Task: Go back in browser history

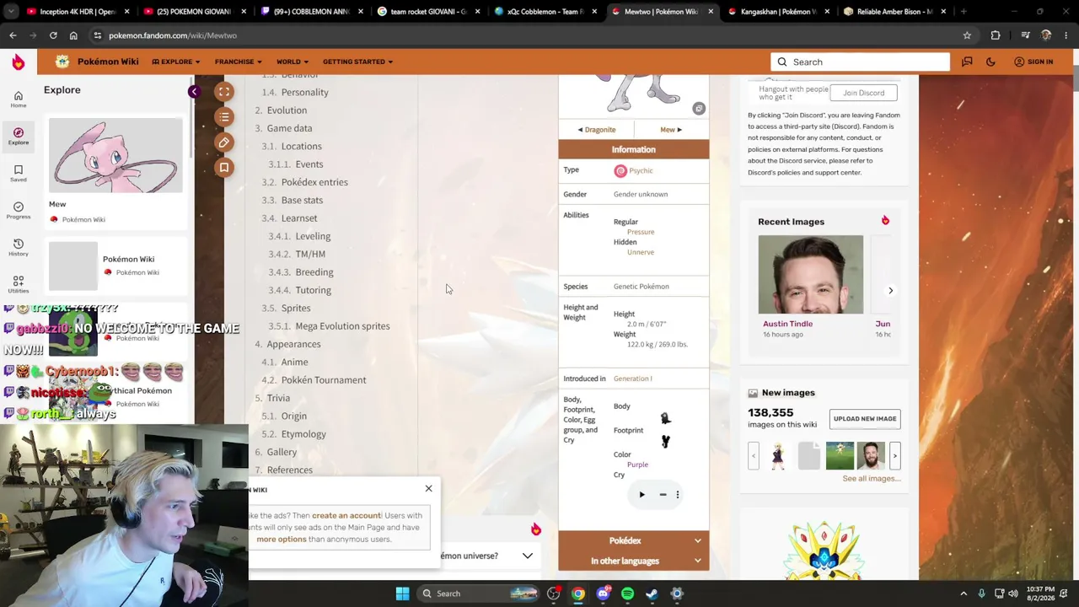Action: 13,35
